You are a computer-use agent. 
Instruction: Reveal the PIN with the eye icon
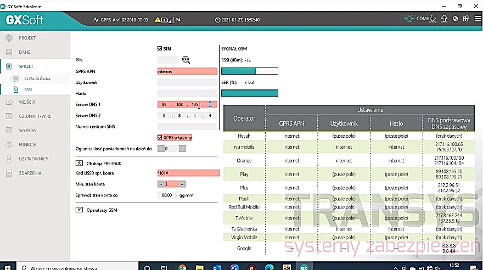click(x=186, y=60)
